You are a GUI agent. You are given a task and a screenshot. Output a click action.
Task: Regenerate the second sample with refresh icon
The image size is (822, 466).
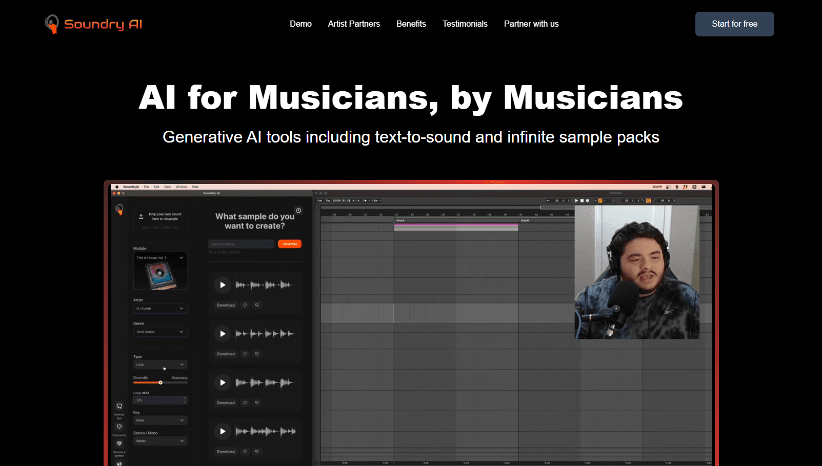[x=245, y=354]
